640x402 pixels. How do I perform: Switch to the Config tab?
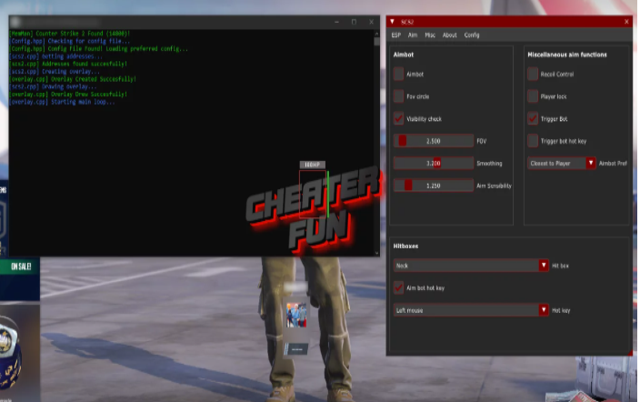472,35
